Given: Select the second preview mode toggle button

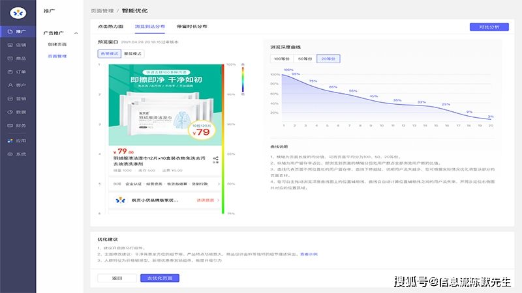Looking at the screenshot, I should 133,54.
